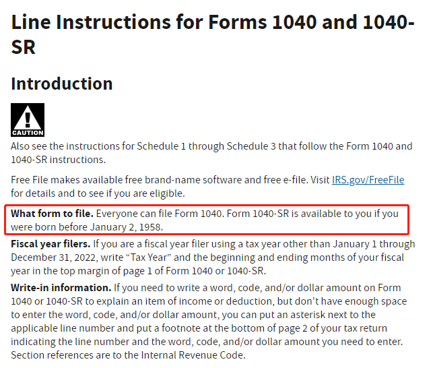433x368 pixels.
Task: Click the sentence about Schedule 1 through Schedule 3
Action: 211,153
